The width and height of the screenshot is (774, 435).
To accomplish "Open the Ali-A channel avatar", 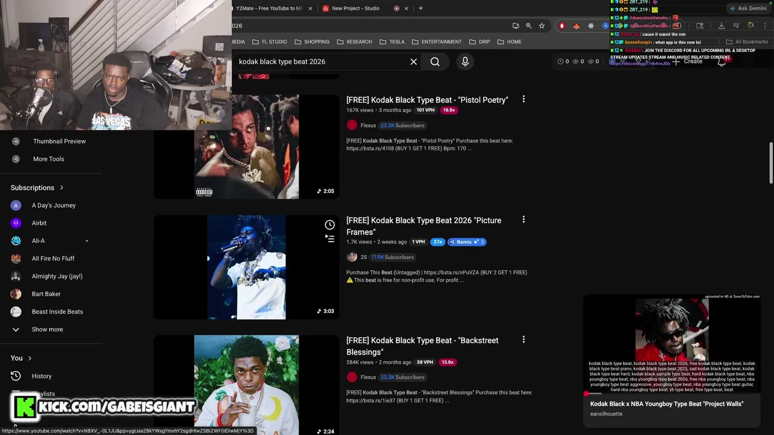I will coord(16,240).
